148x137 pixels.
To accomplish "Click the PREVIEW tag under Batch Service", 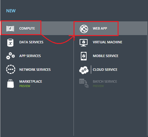I will tap(98, 86).
